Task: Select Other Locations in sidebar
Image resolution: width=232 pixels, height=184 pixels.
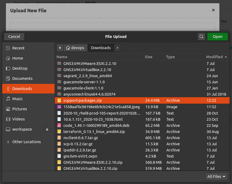Action: [x=26, y=142]
